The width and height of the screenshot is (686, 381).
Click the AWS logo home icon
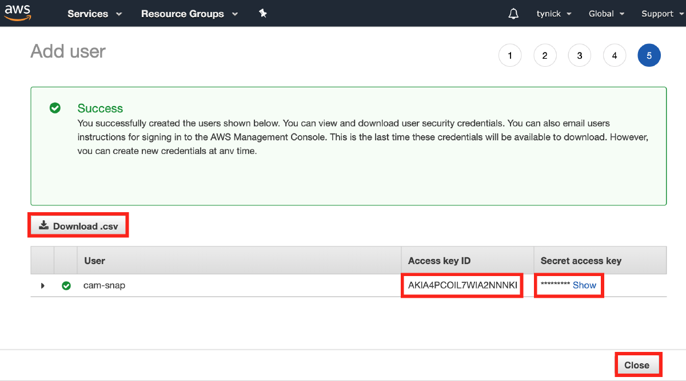tap(17, 13)
